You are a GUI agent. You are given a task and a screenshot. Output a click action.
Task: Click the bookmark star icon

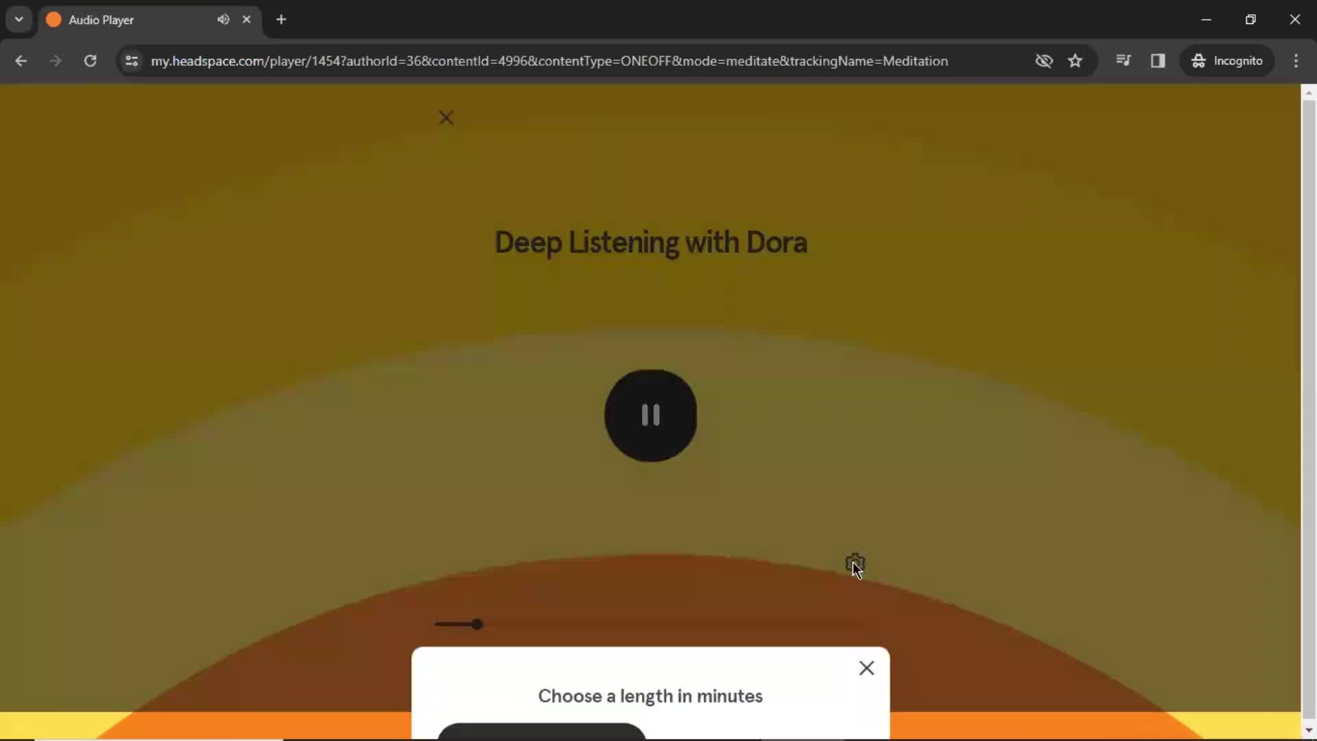[x=1076, y=60]
